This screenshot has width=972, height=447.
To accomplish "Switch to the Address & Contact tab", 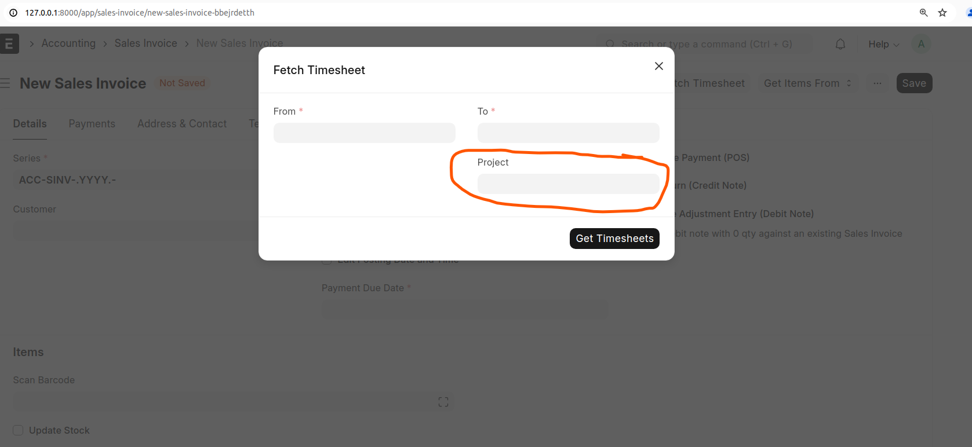I will (x=182, y=123).
